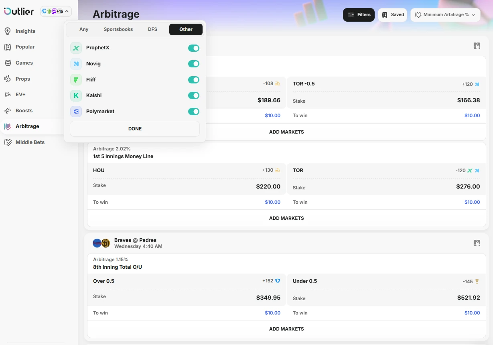Image resolution: width=493 pixels, height=345 pixels.
Task: Click the save icon on the top game card
Action: [477, 46]
